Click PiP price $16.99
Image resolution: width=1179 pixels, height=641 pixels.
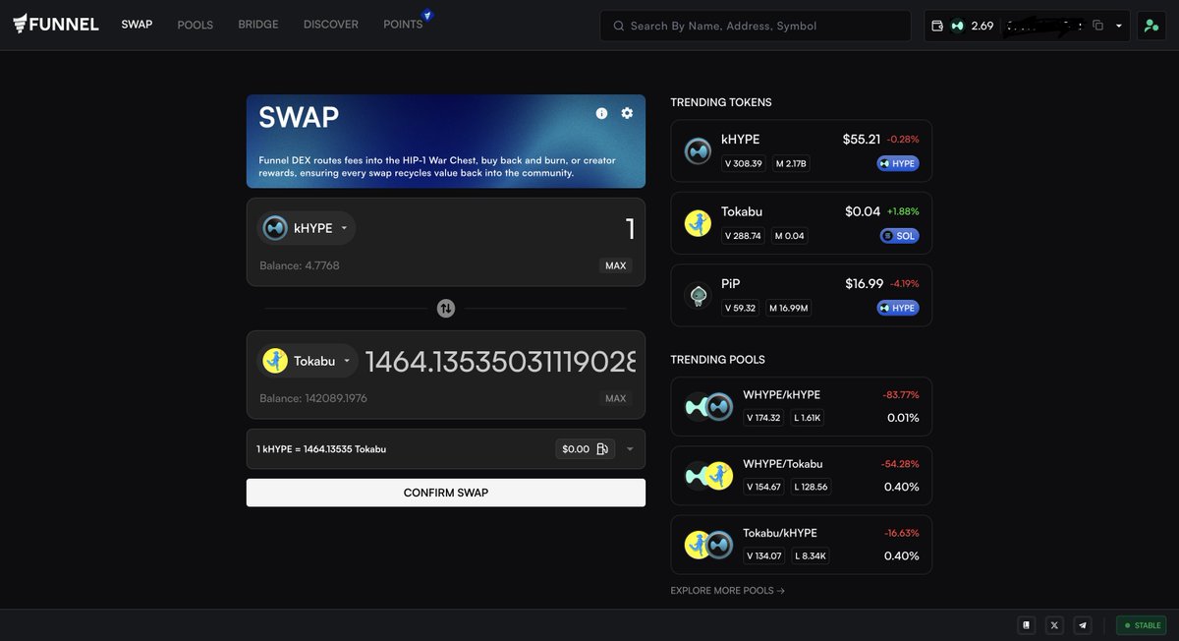(864, 283)
